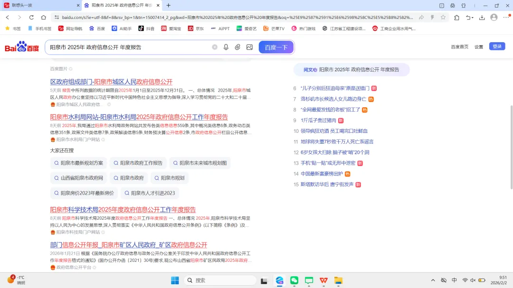Image resolution: width=513 pixels, height=288 pixels.
Task: Close the 联想头一拨 tab
Action: (78, 5)
